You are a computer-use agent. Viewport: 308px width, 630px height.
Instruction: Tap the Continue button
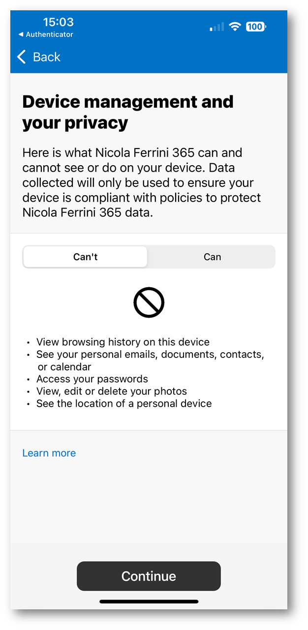(x=149, y=576)
